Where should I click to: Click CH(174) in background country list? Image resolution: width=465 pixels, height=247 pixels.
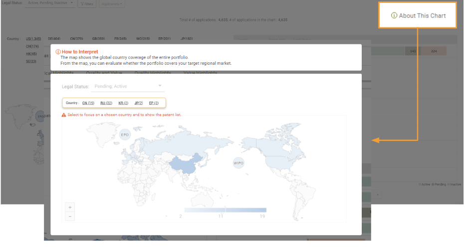[x=32, y=46]
